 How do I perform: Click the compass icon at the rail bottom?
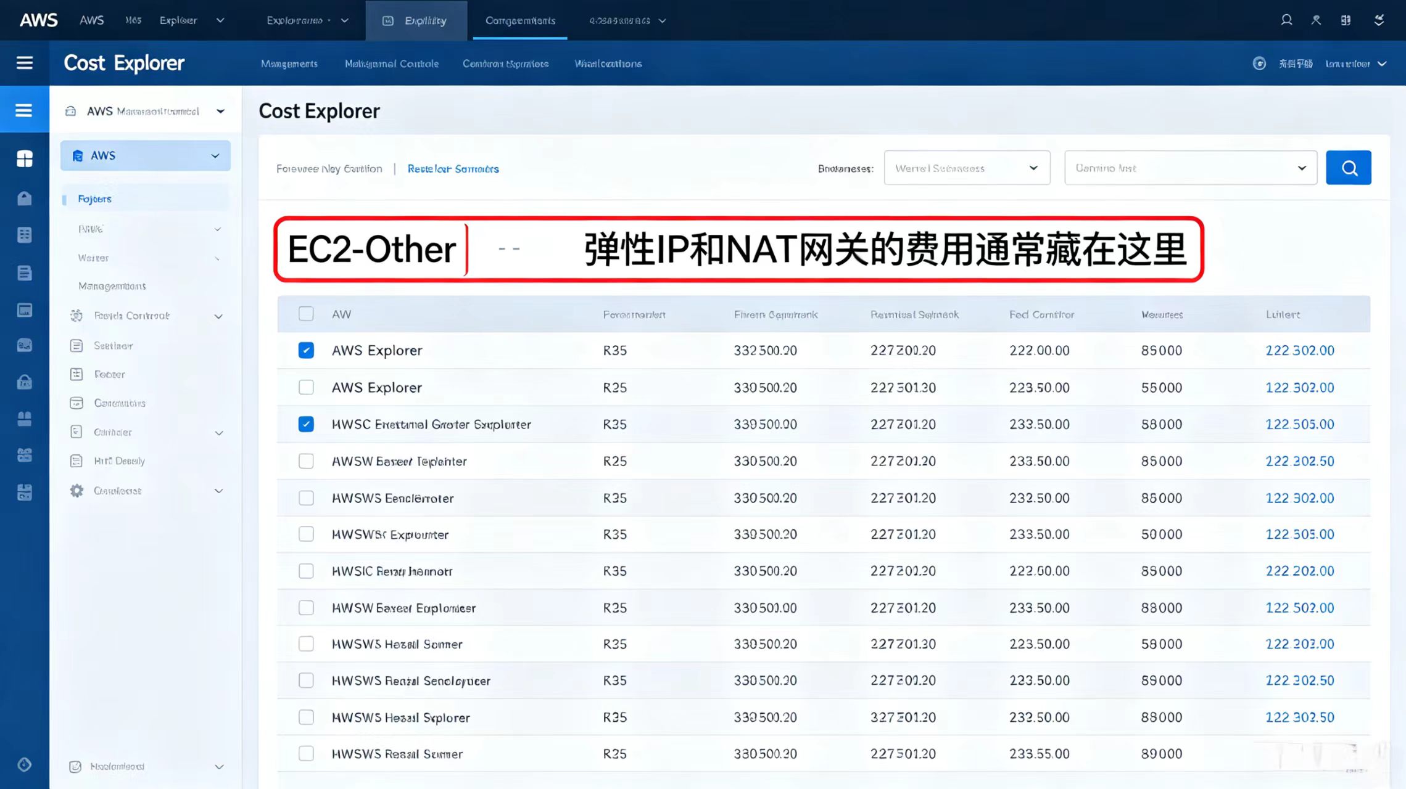25,765
